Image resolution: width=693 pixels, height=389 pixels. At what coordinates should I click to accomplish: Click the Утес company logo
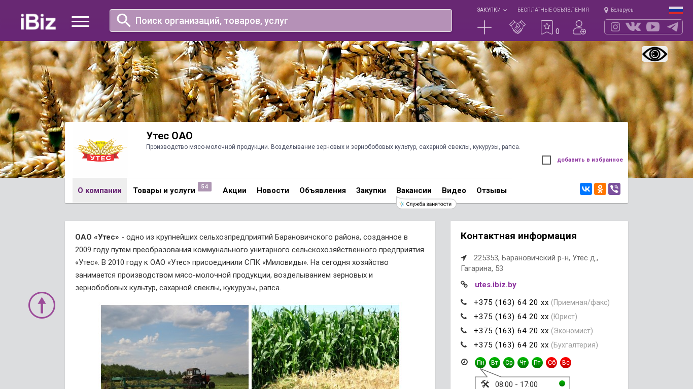pyautogui.click(x=100, y=150)
